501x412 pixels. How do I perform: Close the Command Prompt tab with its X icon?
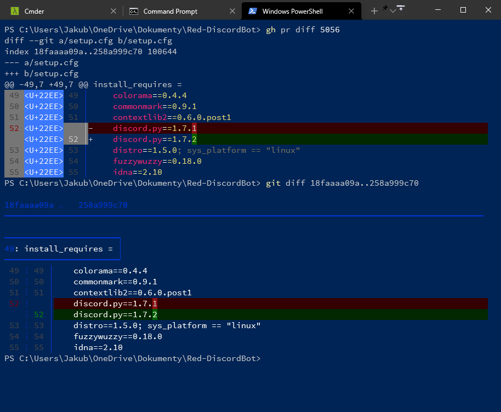(233, 10)
